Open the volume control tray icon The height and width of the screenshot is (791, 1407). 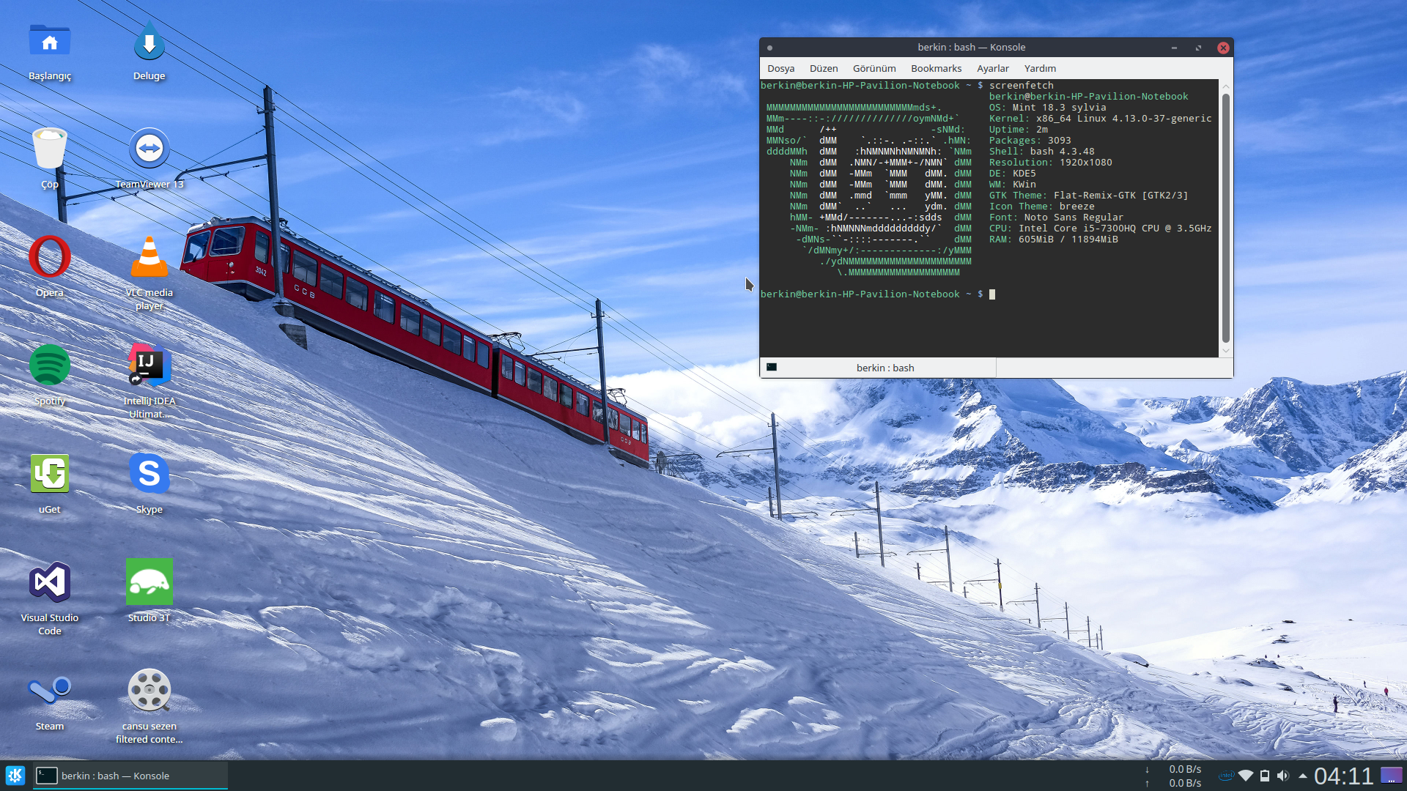[1282, 776]
